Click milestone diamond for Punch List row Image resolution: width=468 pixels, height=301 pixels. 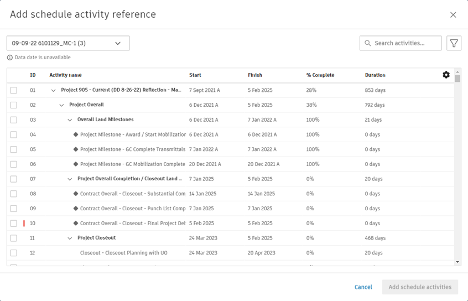[x=76, y=209]
